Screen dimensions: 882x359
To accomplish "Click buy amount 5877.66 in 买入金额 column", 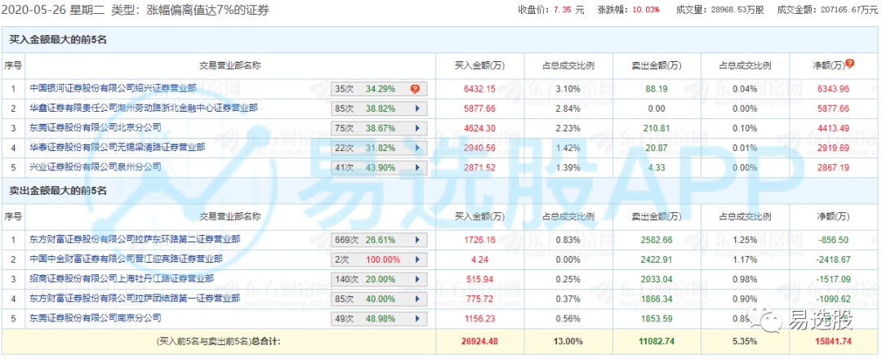I will tap(479, 109).
